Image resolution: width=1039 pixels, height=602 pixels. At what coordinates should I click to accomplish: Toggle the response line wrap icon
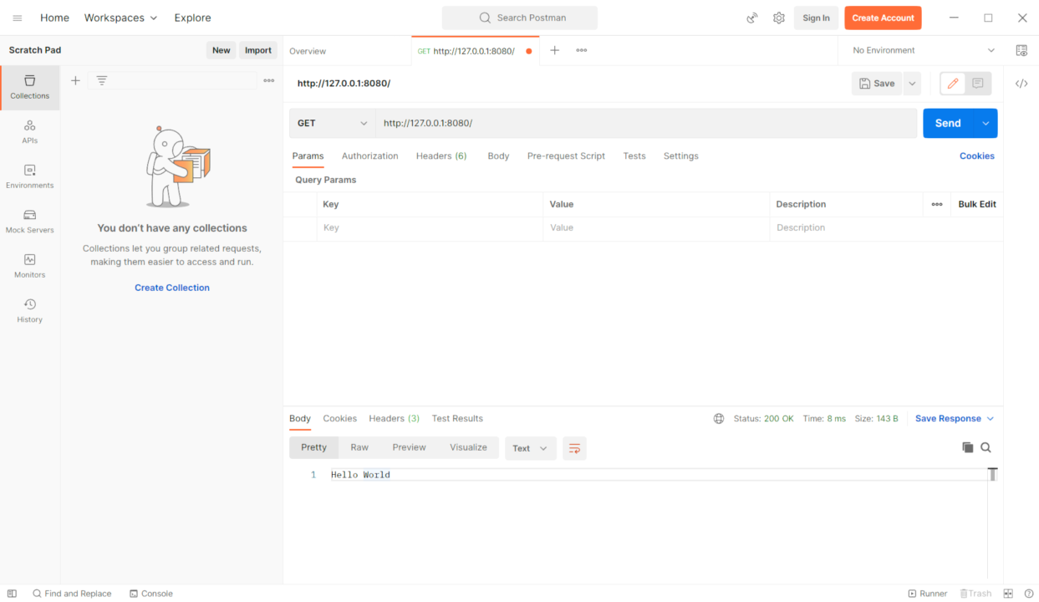pyautogui.click(x=574, y=448)
